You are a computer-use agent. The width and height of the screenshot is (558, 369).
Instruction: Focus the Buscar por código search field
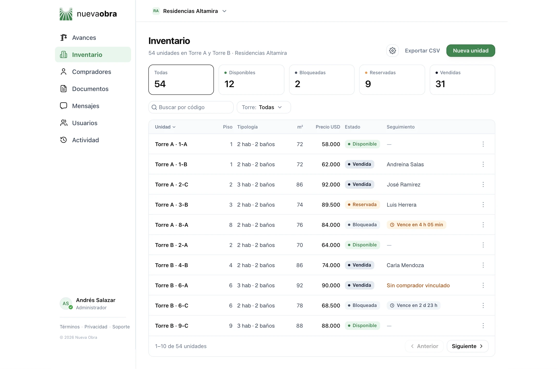pyautogui.click(x=191, y=107)
